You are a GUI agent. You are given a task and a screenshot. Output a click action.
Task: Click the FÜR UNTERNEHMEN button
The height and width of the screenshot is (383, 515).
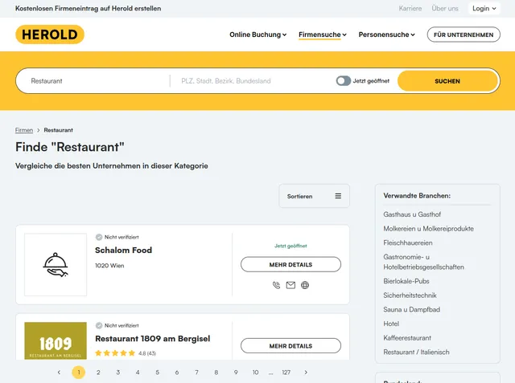pos(463,35)
